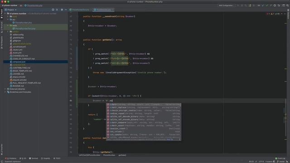Click PhoneNumber.php breadcrumb in navigation bar
Viewport: 290px width, 163px height.
[34, 5]
